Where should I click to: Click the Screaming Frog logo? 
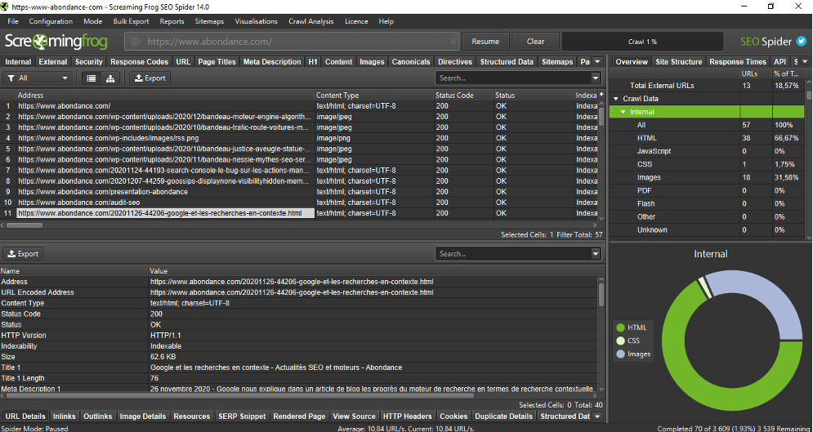coord(56,42)
